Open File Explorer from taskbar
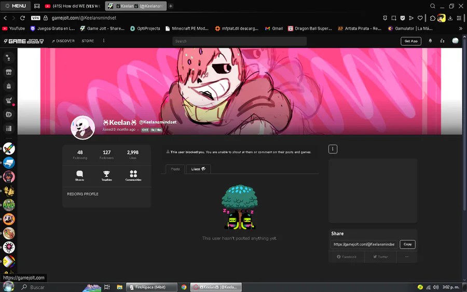The image size is (467, 292). click(x=119, y=287)
